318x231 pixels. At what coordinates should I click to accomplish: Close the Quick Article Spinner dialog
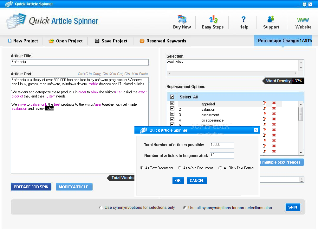256,130
